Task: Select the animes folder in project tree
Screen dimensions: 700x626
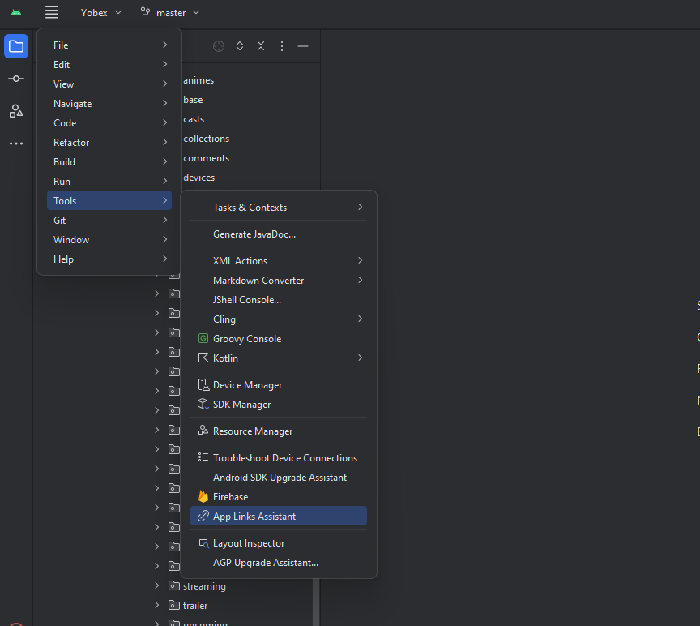Action: 198,79
